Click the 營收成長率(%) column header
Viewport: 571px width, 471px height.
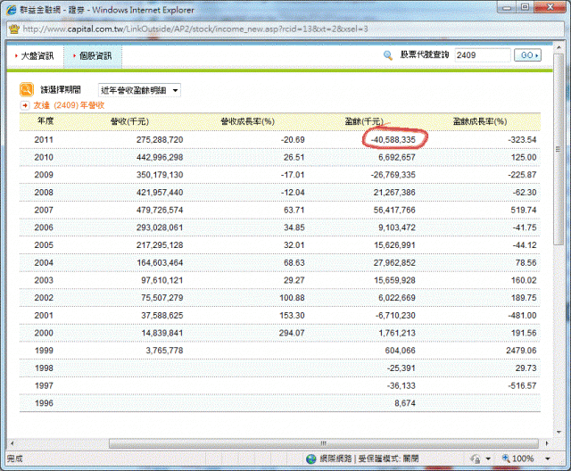tap(248, 121)
